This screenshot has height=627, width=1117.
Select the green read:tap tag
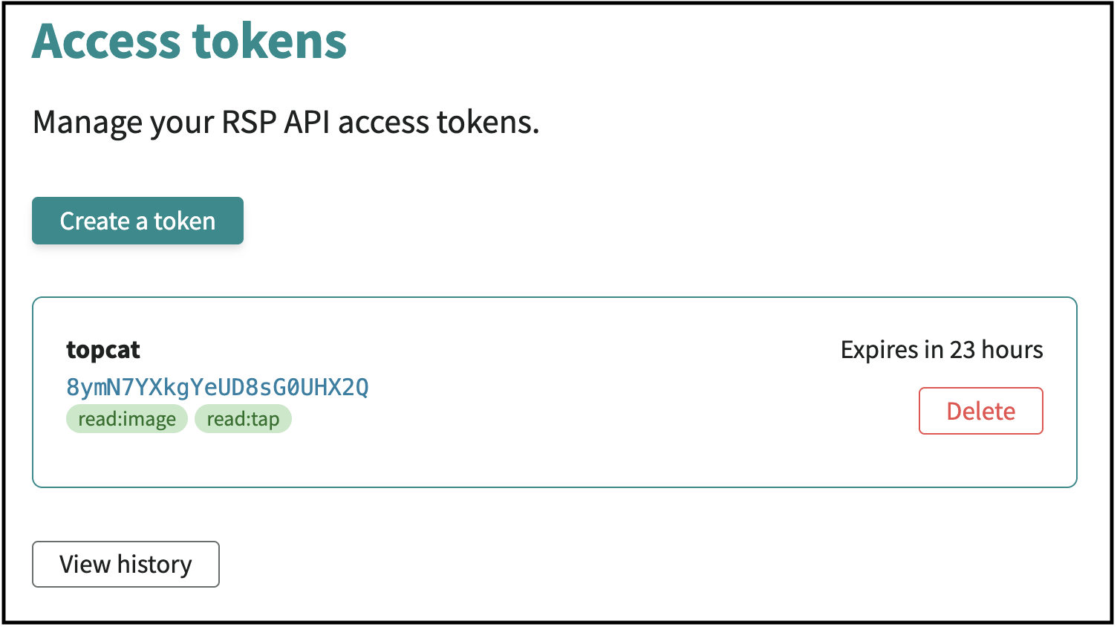click(x=243, y=419)
